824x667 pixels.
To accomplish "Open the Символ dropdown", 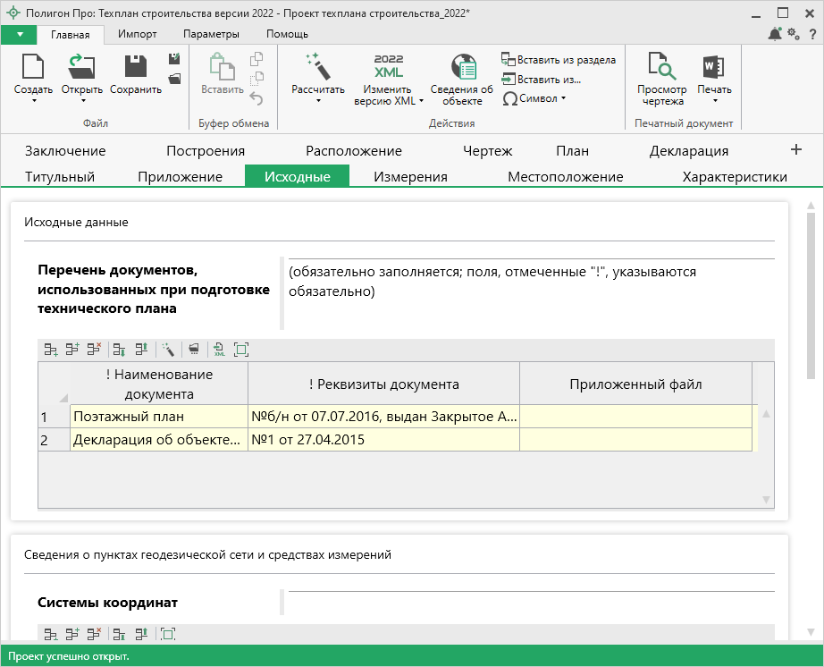I will point(534,98).
